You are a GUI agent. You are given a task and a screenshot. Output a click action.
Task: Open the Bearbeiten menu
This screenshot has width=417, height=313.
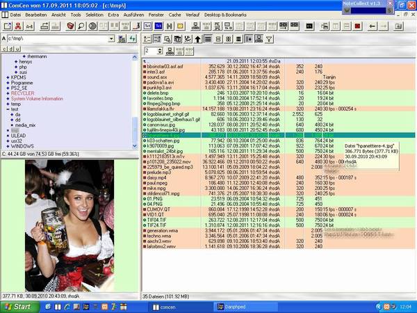36,15
